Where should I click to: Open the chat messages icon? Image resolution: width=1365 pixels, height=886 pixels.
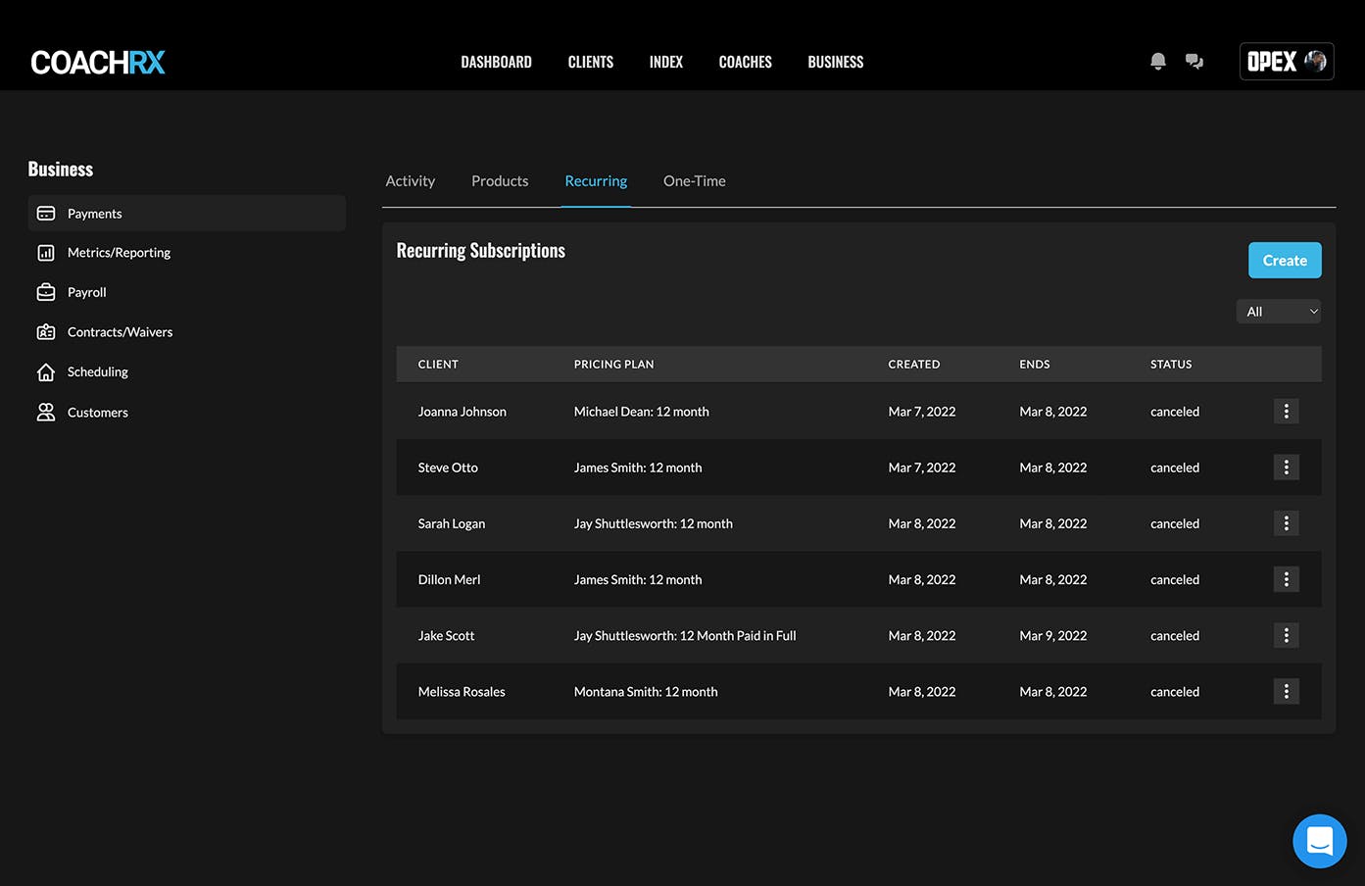(x=1194, y=62)
